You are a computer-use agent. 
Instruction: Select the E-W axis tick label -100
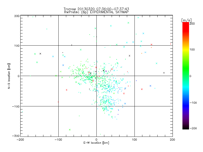pyautogui.click(x=58, y=140)
